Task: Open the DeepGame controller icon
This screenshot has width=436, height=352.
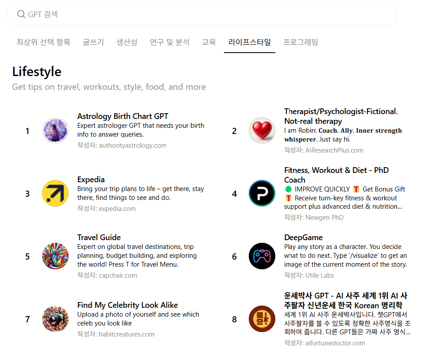Action: [262, 256]
